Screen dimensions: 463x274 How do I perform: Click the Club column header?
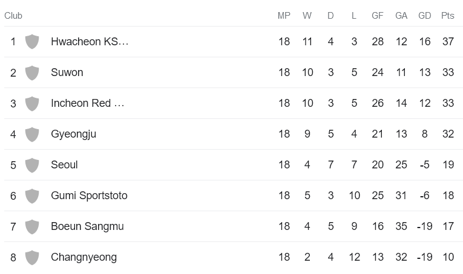coord(13,16)
